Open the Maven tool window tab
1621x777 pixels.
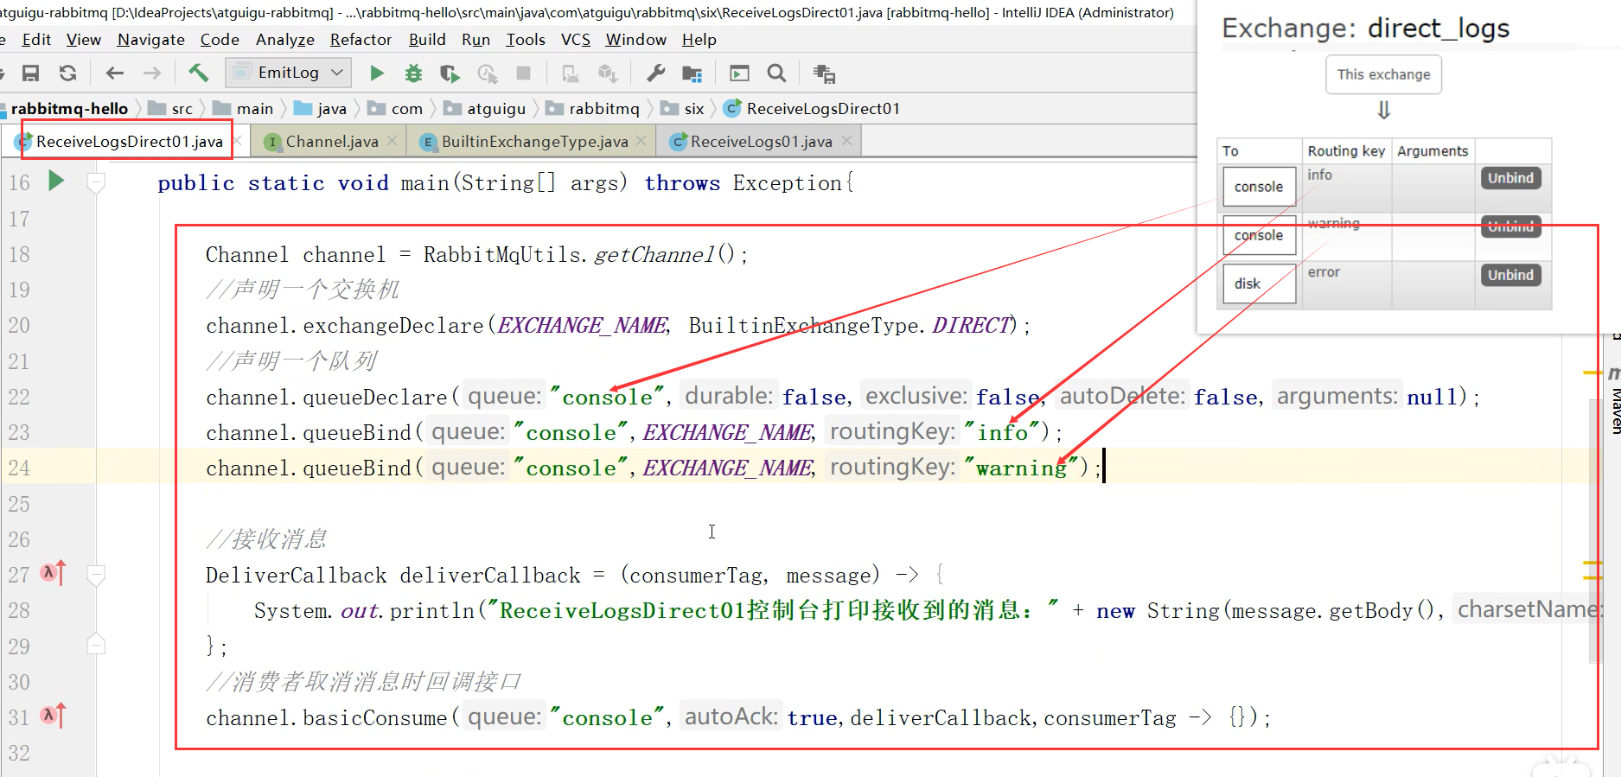click(1613, 400)
